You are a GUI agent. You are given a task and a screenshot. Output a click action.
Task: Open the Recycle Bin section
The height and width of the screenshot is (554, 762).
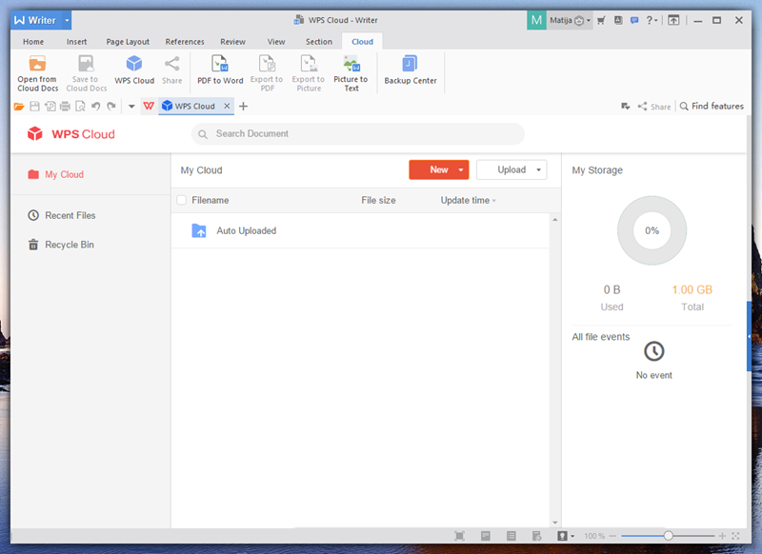(x=69, y=245)
